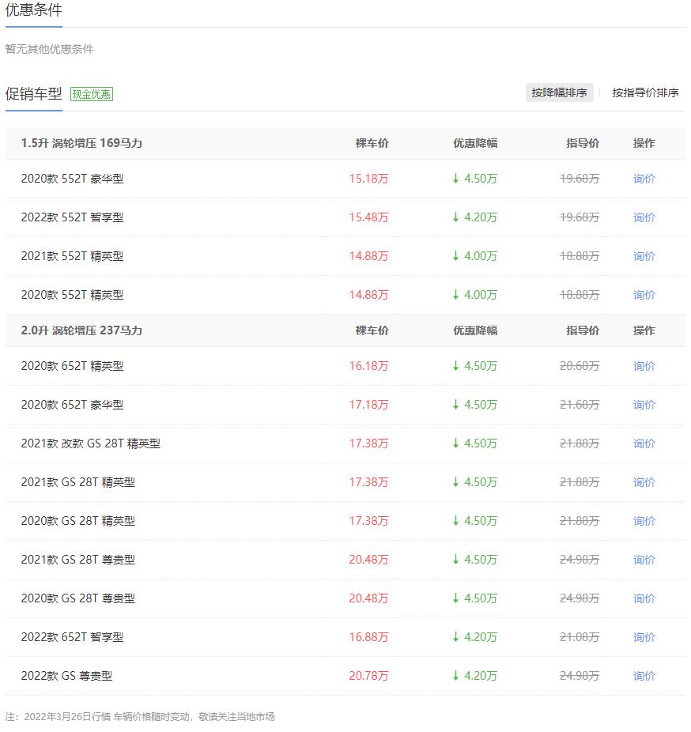Select the 优惠条件 section heading

(x=34, y=9)
